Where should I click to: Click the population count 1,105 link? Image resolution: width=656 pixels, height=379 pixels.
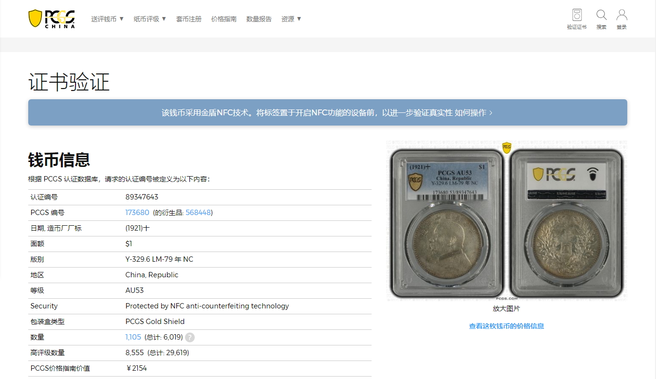pyautogui.click(x=133, y=337)
